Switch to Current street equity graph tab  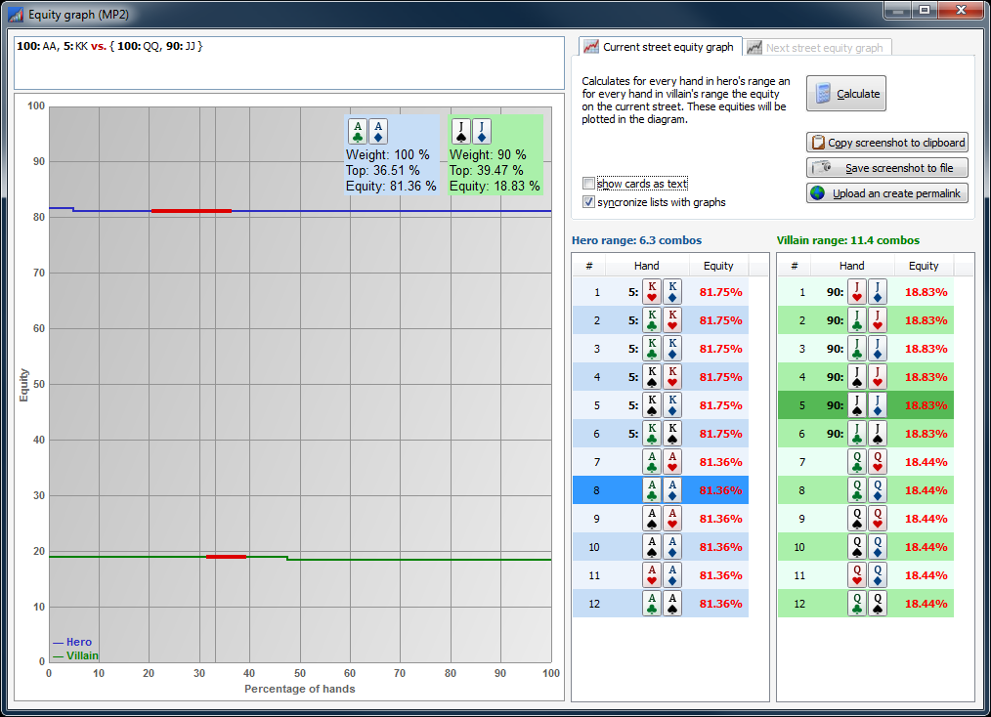pyautogui.click(x=659, y=47)
